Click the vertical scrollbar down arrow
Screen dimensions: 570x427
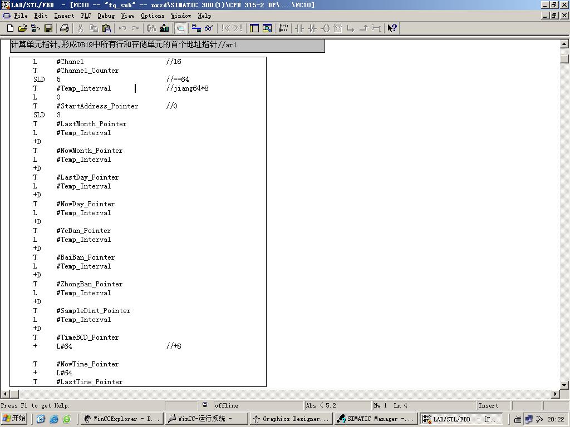[x=564, y=385]
